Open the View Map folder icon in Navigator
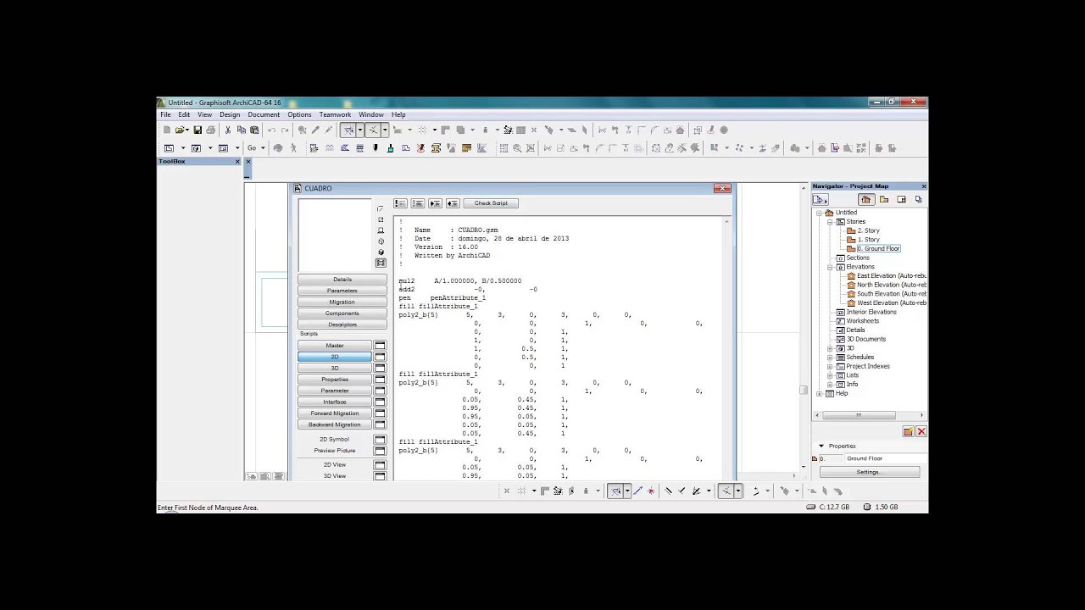Image resolution: width=1085 pixels, height=610 pixels. [x=884, y=199]
